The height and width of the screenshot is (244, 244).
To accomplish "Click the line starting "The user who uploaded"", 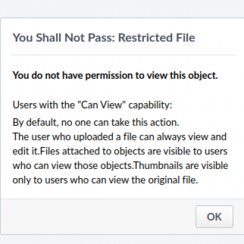I will [120, 137].
